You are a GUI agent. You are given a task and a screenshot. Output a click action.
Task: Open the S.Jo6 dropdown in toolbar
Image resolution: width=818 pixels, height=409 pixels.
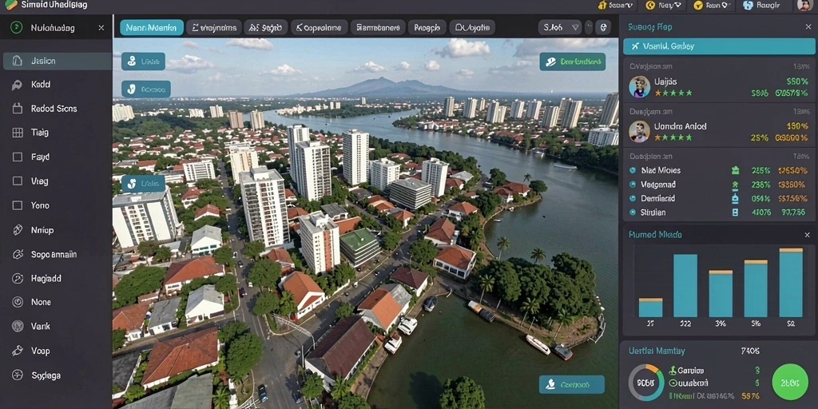pos(560,27)
